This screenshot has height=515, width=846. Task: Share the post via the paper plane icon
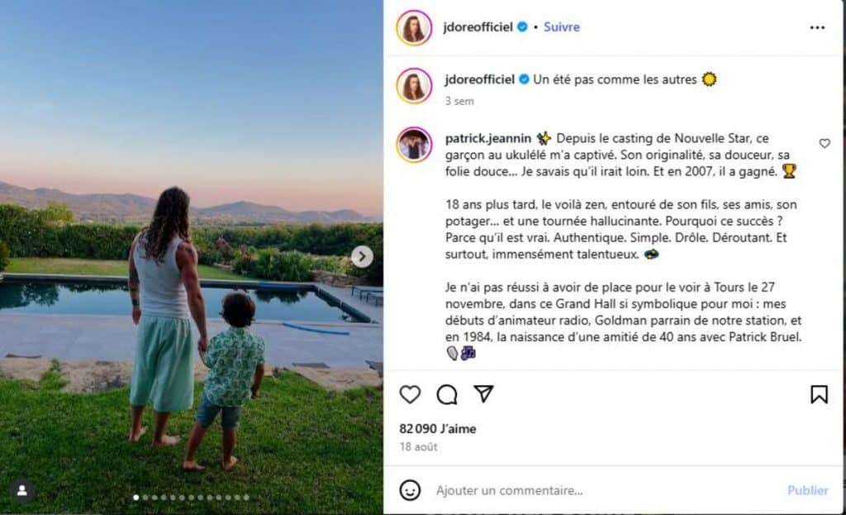tap(486, 395)
